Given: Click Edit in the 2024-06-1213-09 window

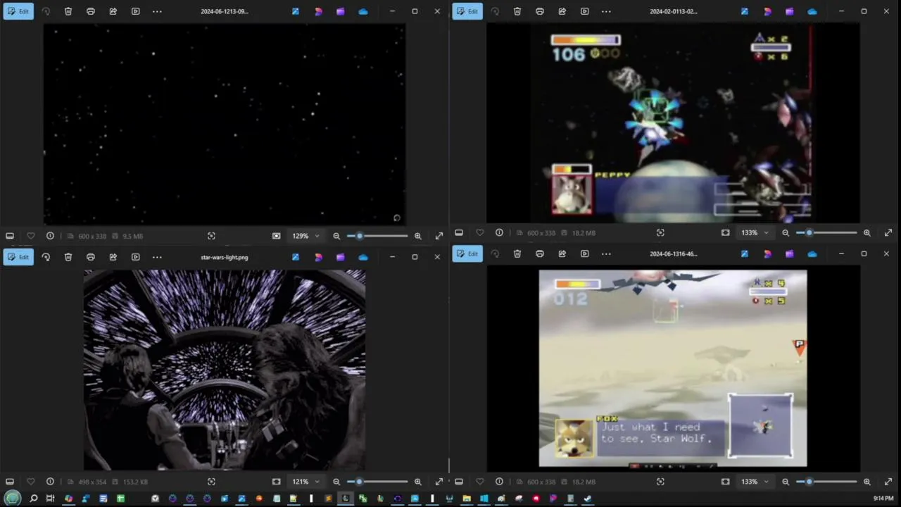Looking at the screenshot, I should coord(18,11).
